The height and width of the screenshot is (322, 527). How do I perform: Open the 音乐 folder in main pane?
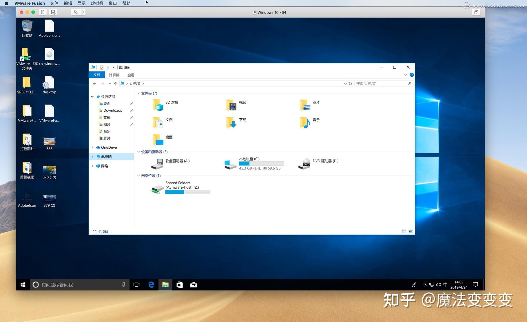tap(309, 122)
